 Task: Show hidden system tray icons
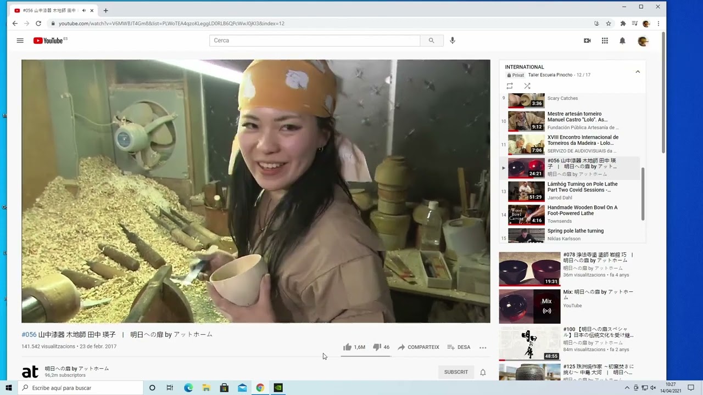627,388
